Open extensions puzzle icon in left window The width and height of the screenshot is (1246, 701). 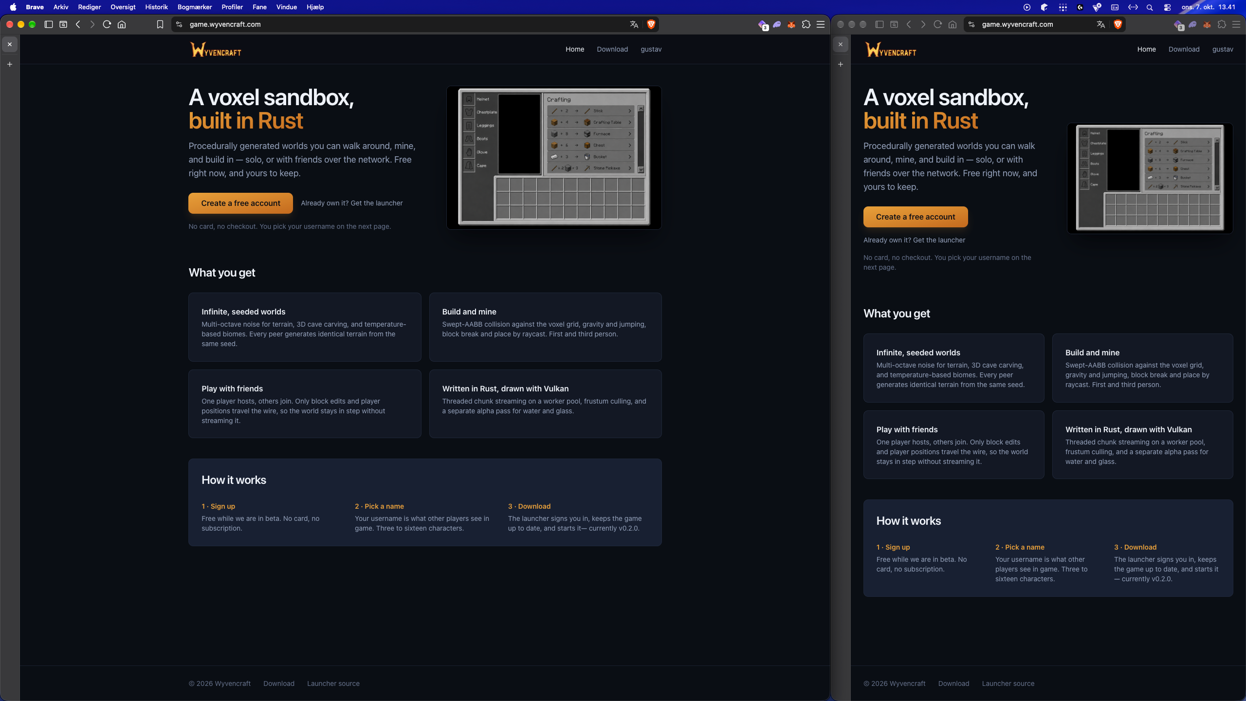(x=806, y=24)
